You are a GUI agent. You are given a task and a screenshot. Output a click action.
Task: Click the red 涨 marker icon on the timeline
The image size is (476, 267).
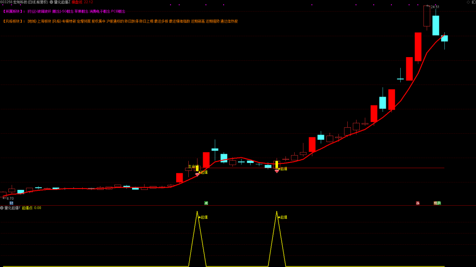(417, 203)
